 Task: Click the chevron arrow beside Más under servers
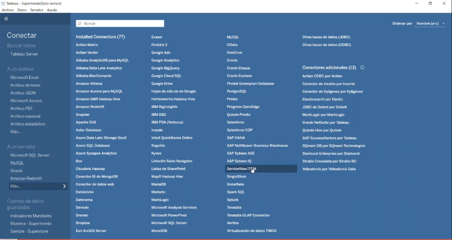point(64,186)
